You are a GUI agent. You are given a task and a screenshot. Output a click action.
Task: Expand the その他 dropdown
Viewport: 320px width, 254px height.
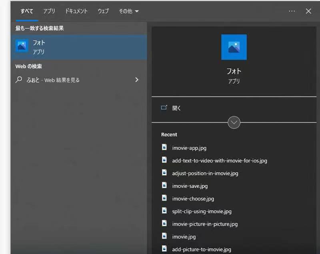click(x=129, y=11)
